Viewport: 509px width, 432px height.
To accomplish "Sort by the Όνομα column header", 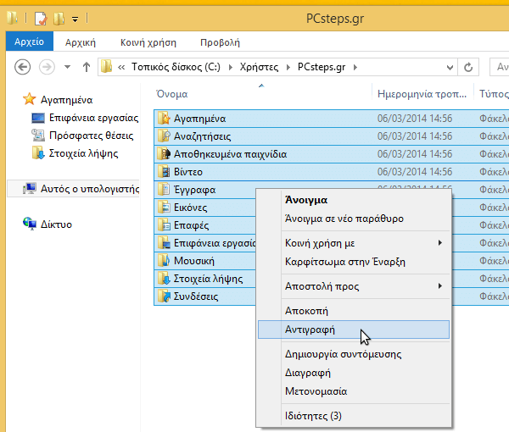I will pos(171,94).
